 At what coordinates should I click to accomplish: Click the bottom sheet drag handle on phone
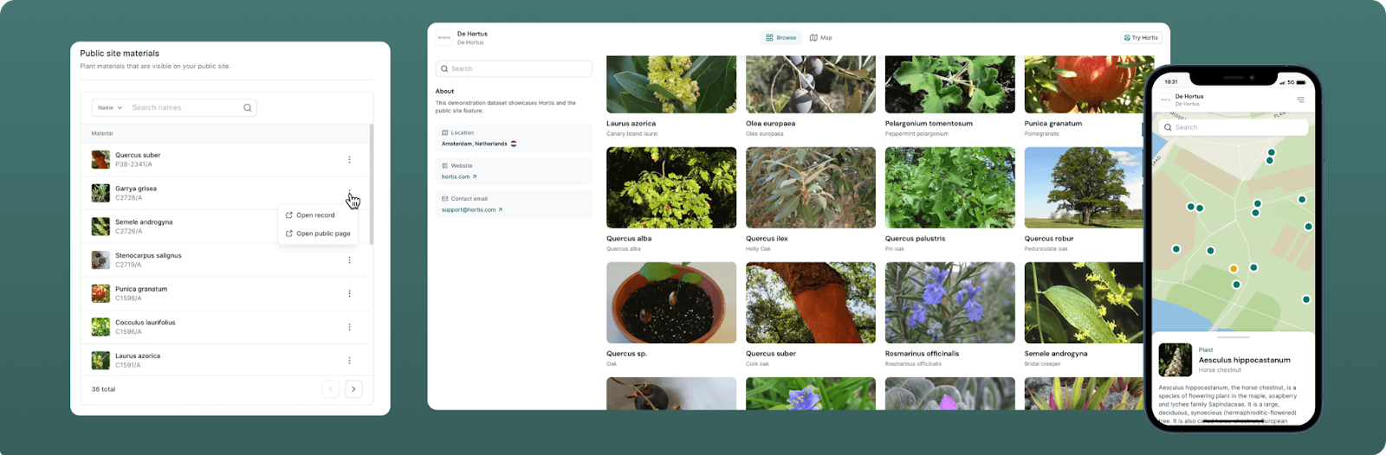click(x=1234, y=337)
